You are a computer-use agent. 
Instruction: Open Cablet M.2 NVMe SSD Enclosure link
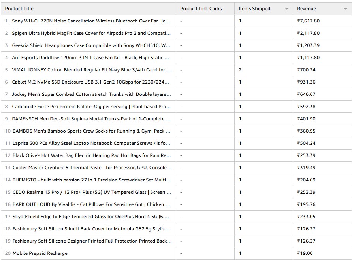click(91, 82)
